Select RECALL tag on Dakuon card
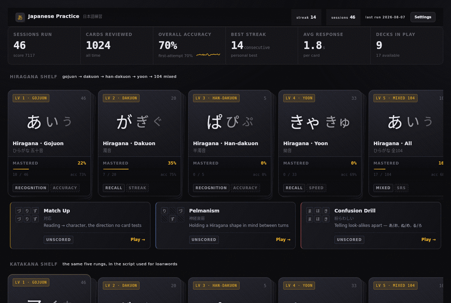The image size is (451, 303). click(x=114, y=188)
